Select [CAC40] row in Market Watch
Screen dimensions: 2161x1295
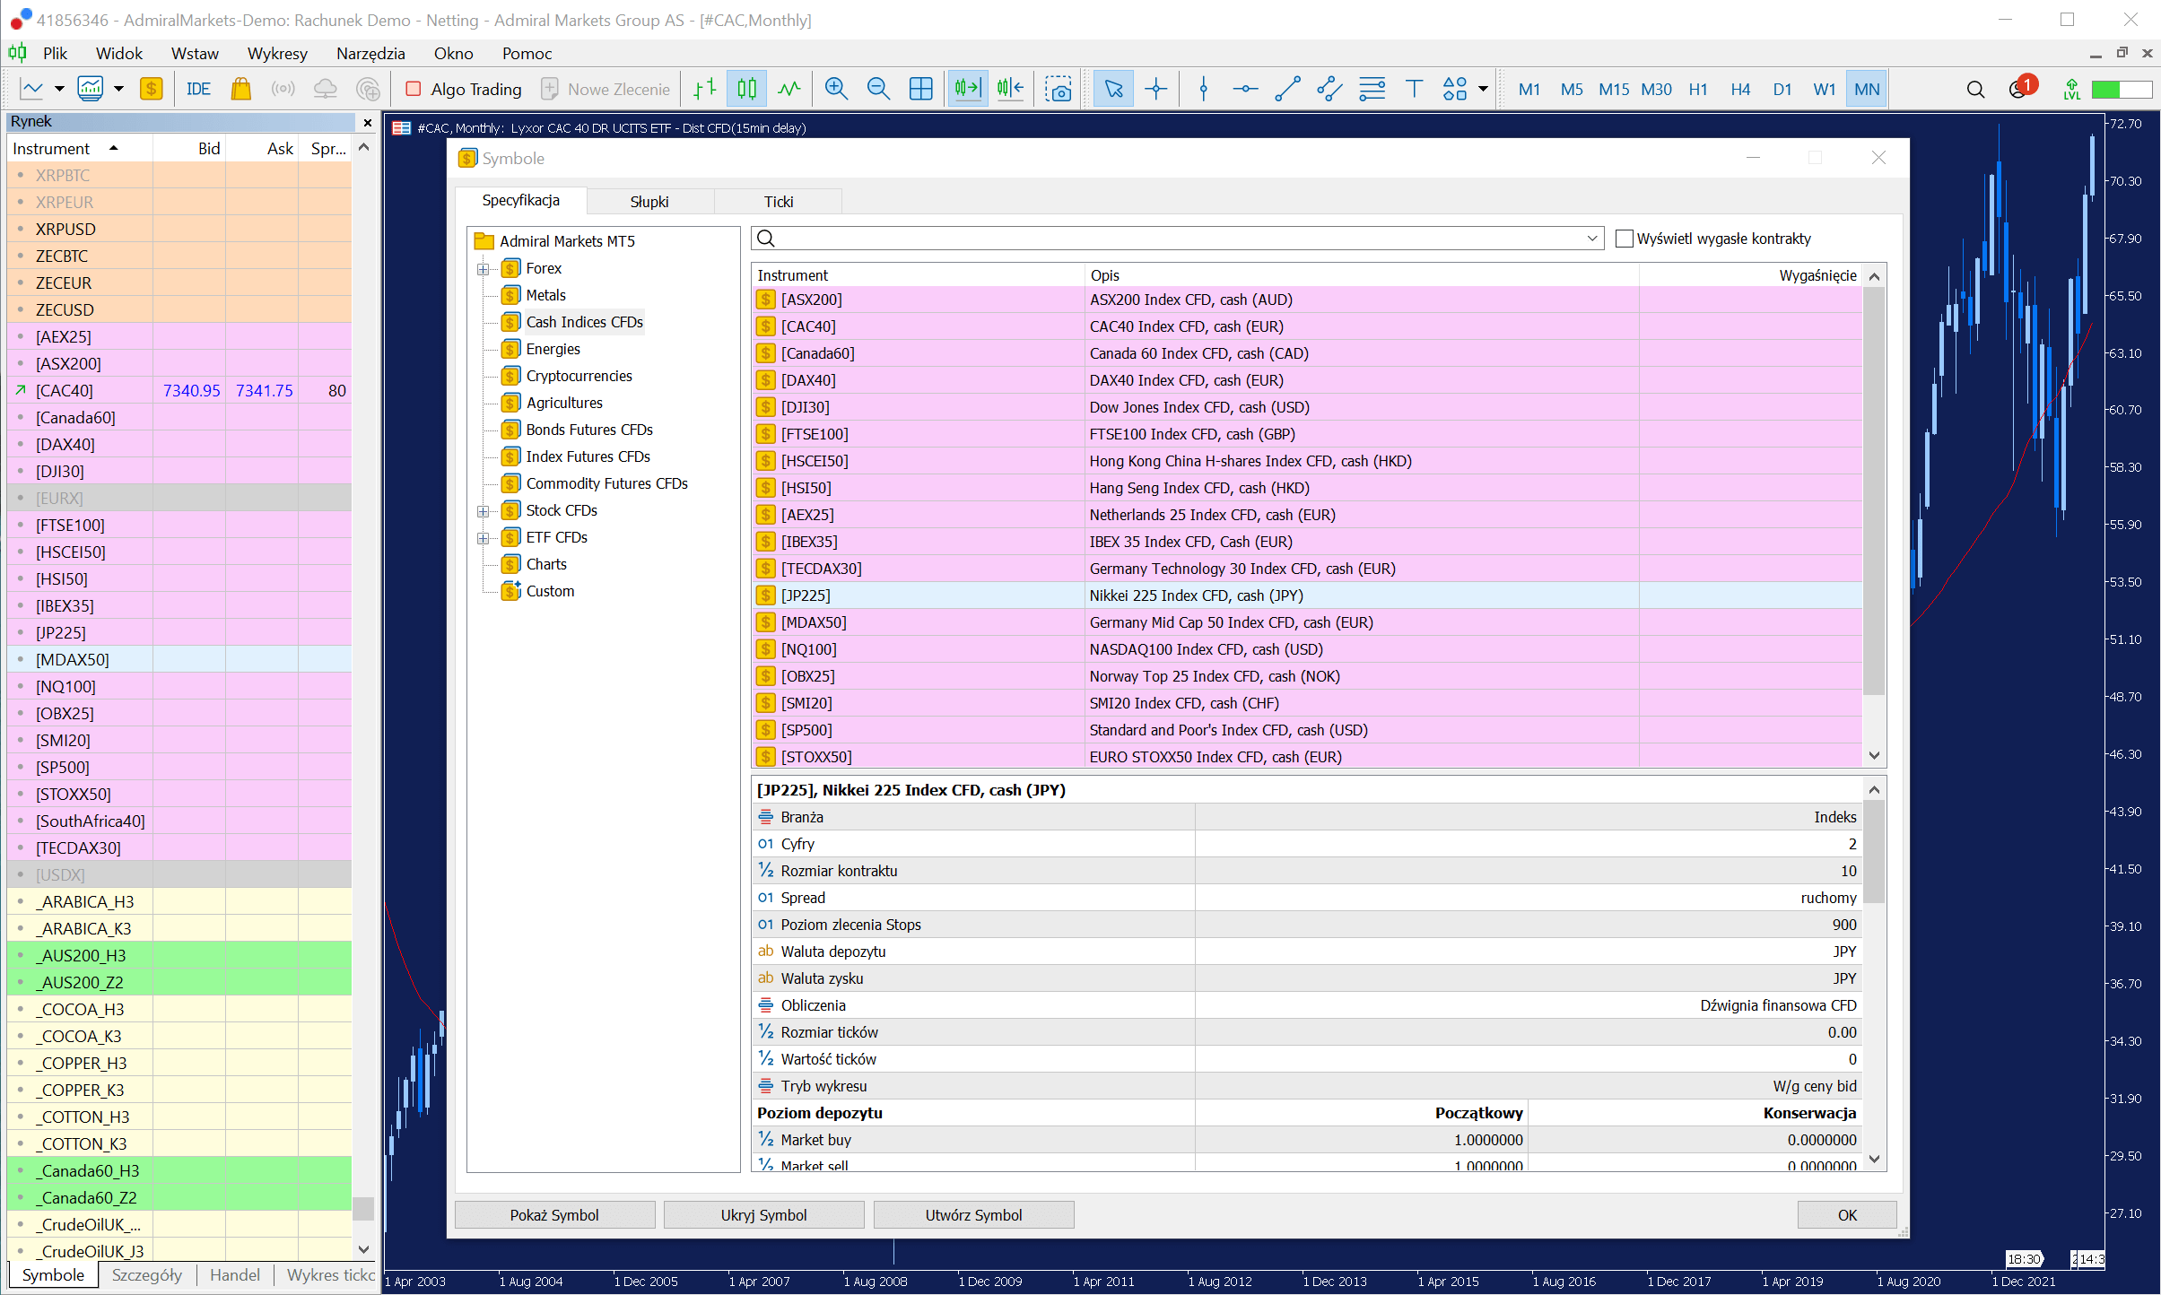(x=179, y=391)
